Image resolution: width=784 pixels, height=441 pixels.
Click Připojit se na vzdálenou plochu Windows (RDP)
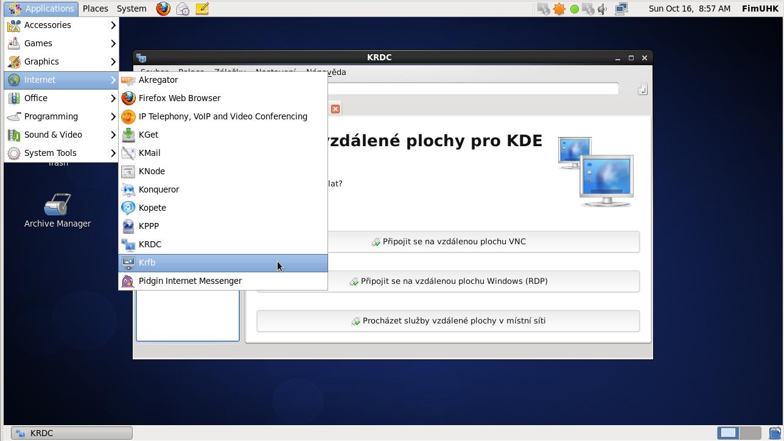(x=448, y=281)
